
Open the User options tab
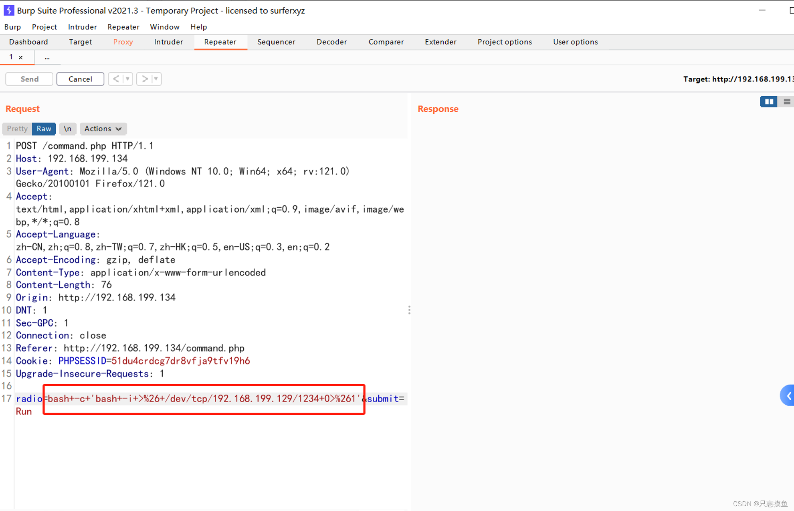tap(575, 42)
